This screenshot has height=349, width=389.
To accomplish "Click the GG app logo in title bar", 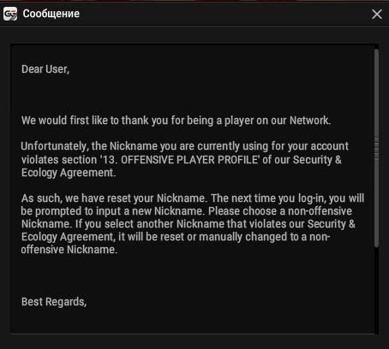I will click(x=10, y=14).
